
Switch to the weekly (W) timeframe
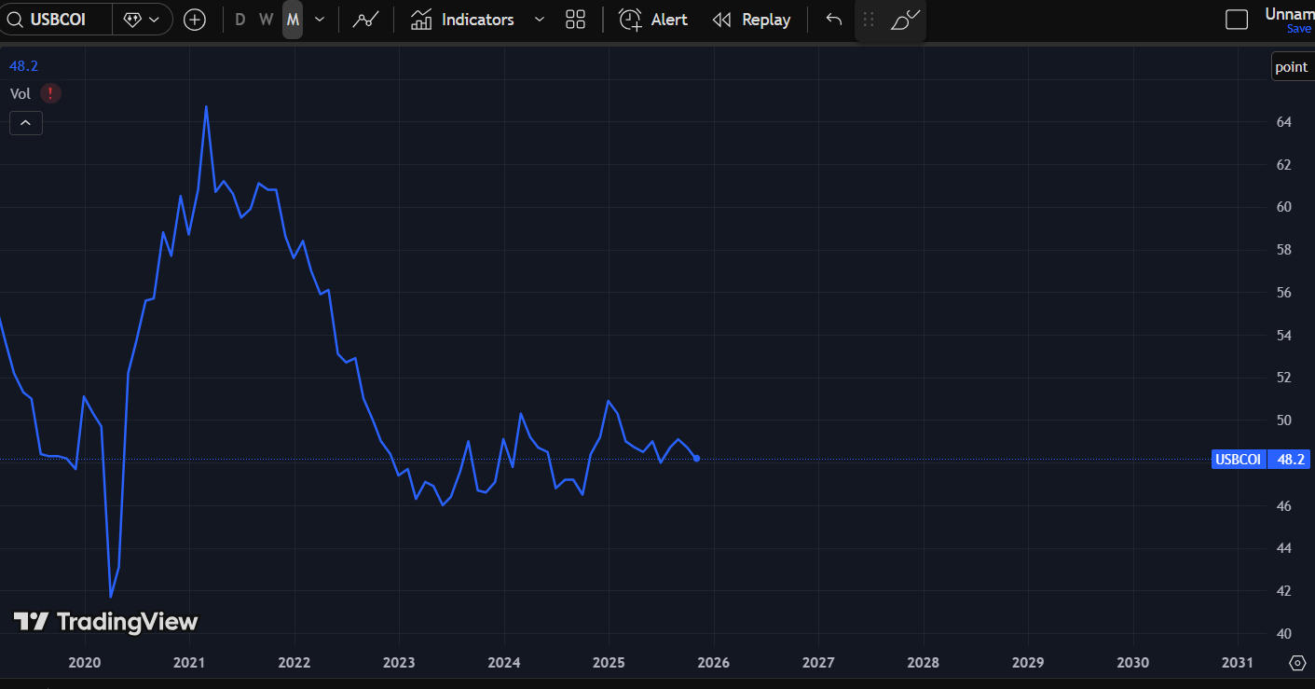[x=266, y=20]
